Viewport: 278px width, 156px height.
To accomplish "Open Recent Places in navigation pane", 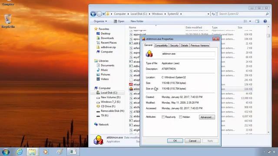I will [109, 42].
